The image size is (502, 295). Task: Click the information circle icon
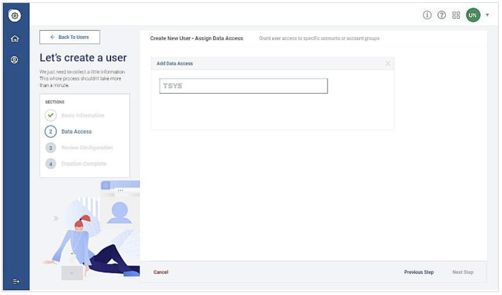[x=427, y=15]
